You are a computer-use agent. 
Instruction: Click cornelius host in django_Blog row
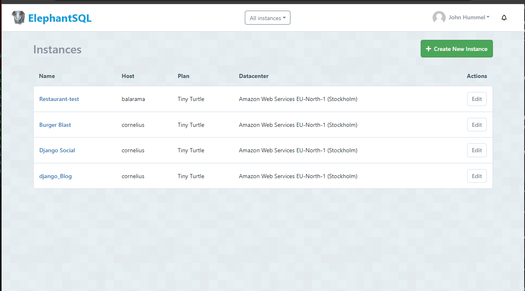133,176
